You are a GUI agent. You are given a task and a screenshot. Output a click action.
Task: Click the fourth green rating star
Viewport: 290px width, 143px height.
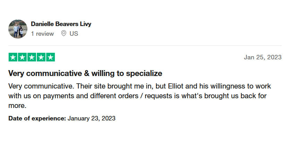(x=41, y=57)
